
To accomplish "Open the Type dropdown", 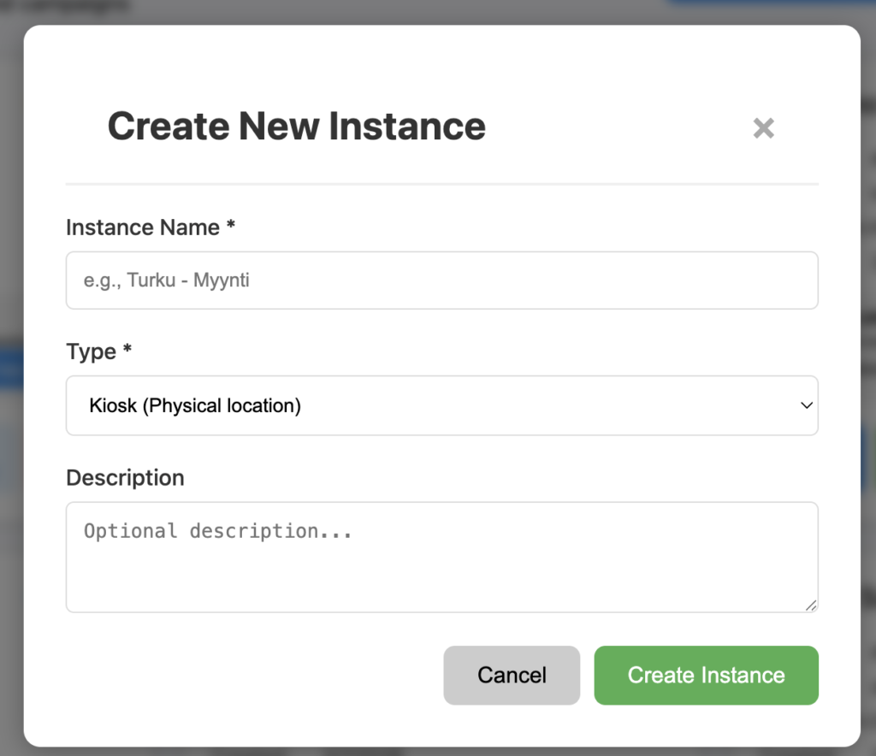I will [441, 405].
